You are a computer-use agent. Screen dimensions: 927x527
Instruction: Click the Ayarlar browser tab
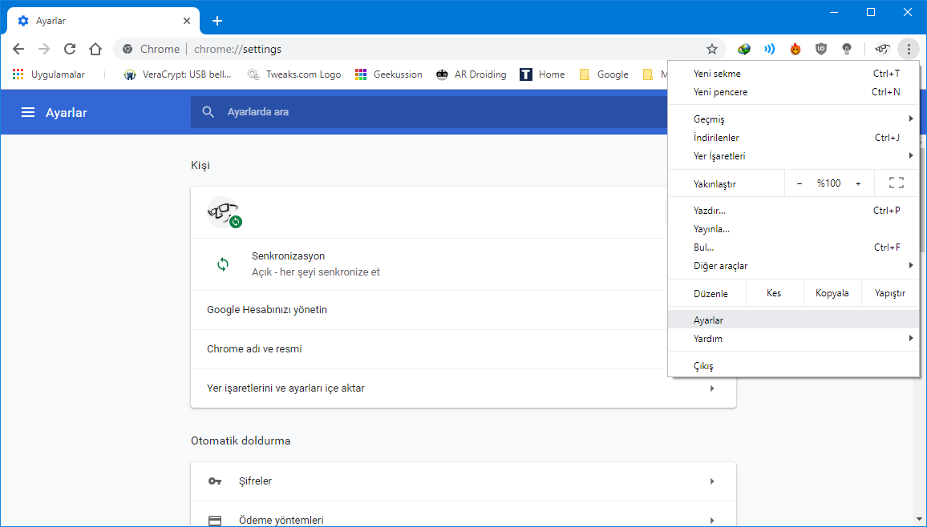pyautogui.click(x=103, y=21)
